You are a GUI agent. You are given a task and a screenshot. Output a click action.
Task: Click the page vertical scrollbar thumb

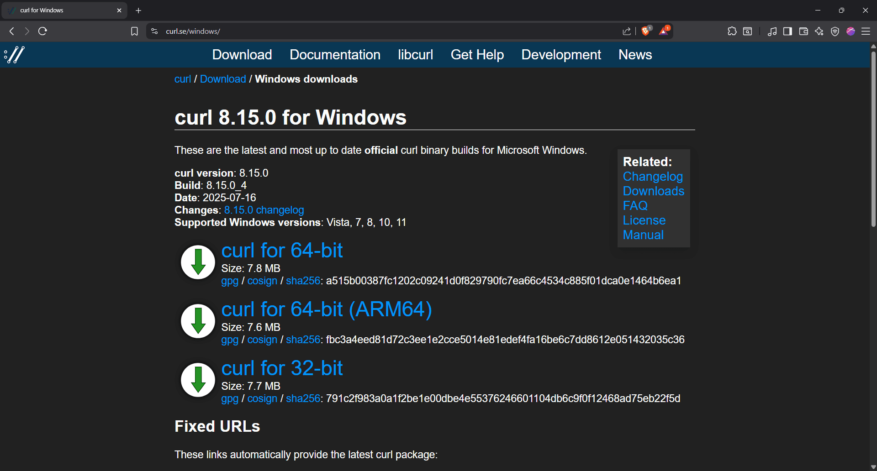[x=873, y=137]
